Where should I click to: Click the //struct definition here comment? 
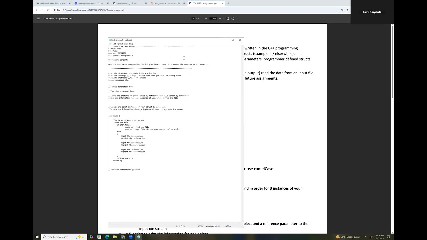[121, 87]
